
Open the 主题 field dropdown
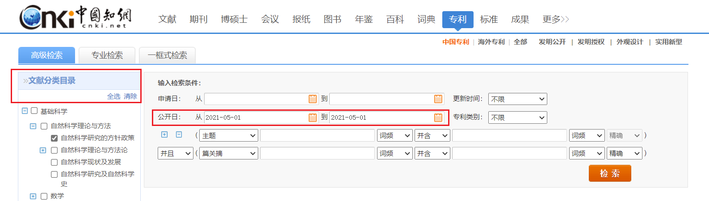click(x=229, y=135)
